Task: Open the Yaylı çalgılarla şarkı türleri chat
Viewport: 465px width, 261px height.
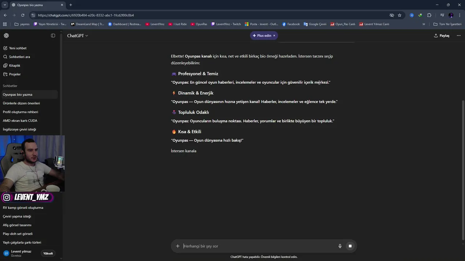Action: (x=29, y=243)
